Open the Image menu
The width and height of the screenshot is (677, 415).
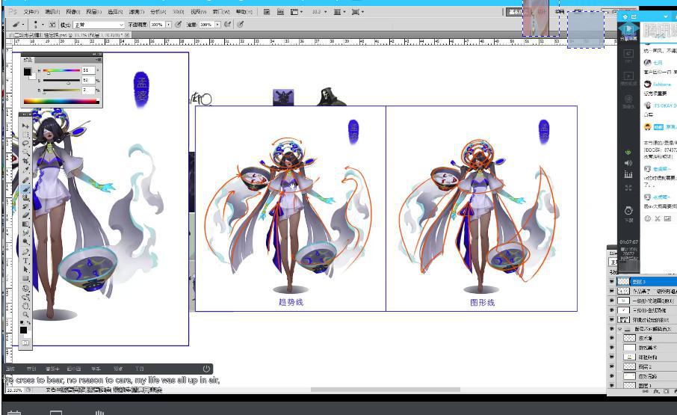point(73,12)
